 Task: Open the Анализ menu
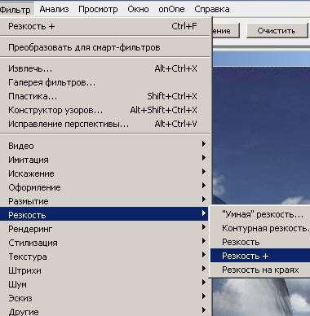[54, 10]
